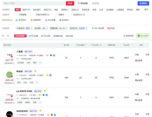Click info icon under 620.84 index
The image size is (152, 117).
(14, 103)
